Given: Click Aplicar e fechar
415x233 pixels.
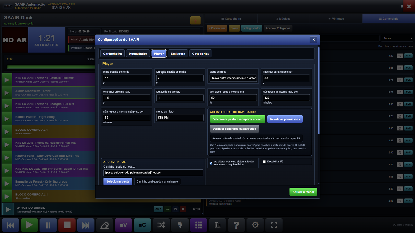Looking at the screenshot, I should pyautogui.click(x=303, y=192).
